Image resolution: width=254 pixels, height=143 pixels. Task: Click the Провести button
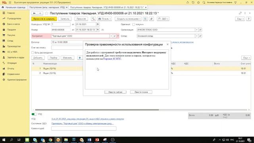[x=81, y=19]
